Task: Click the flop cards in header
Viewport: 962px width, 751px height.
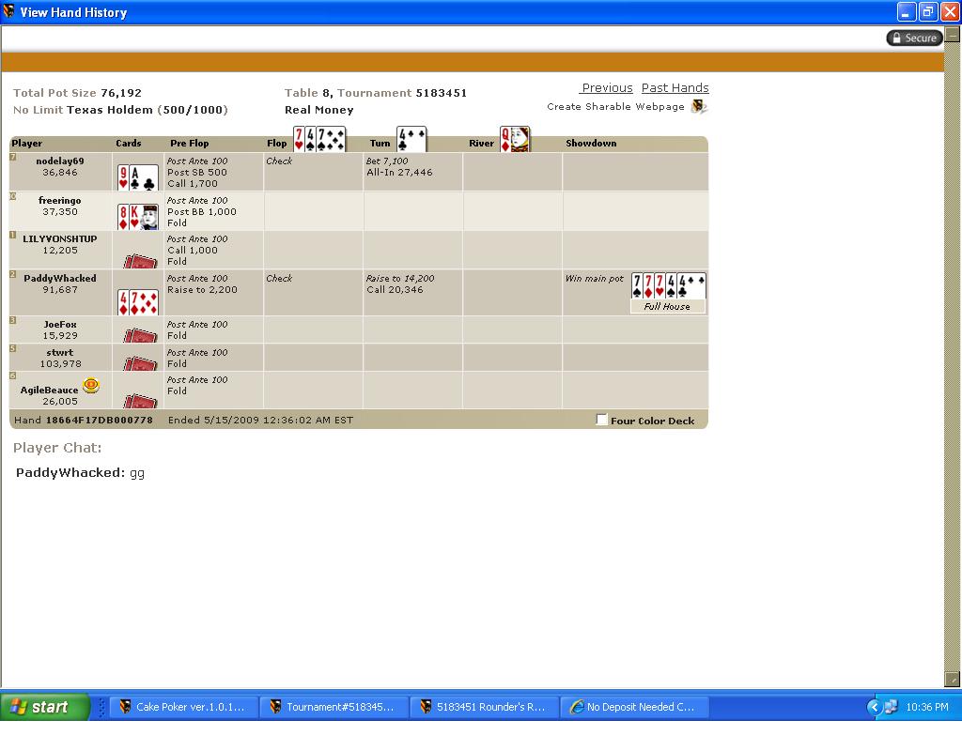Action: (x=318, y=139)
